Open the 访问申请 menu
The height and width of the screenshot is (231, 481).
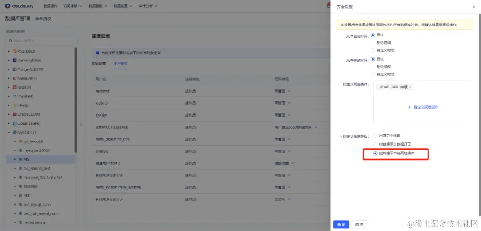tap(73, 6)
